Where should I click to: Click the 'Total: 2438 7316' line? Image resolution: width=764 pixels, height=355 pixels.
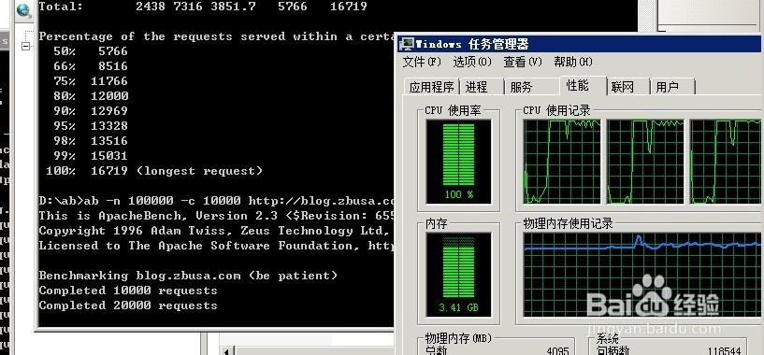click(x=203, y=7)
